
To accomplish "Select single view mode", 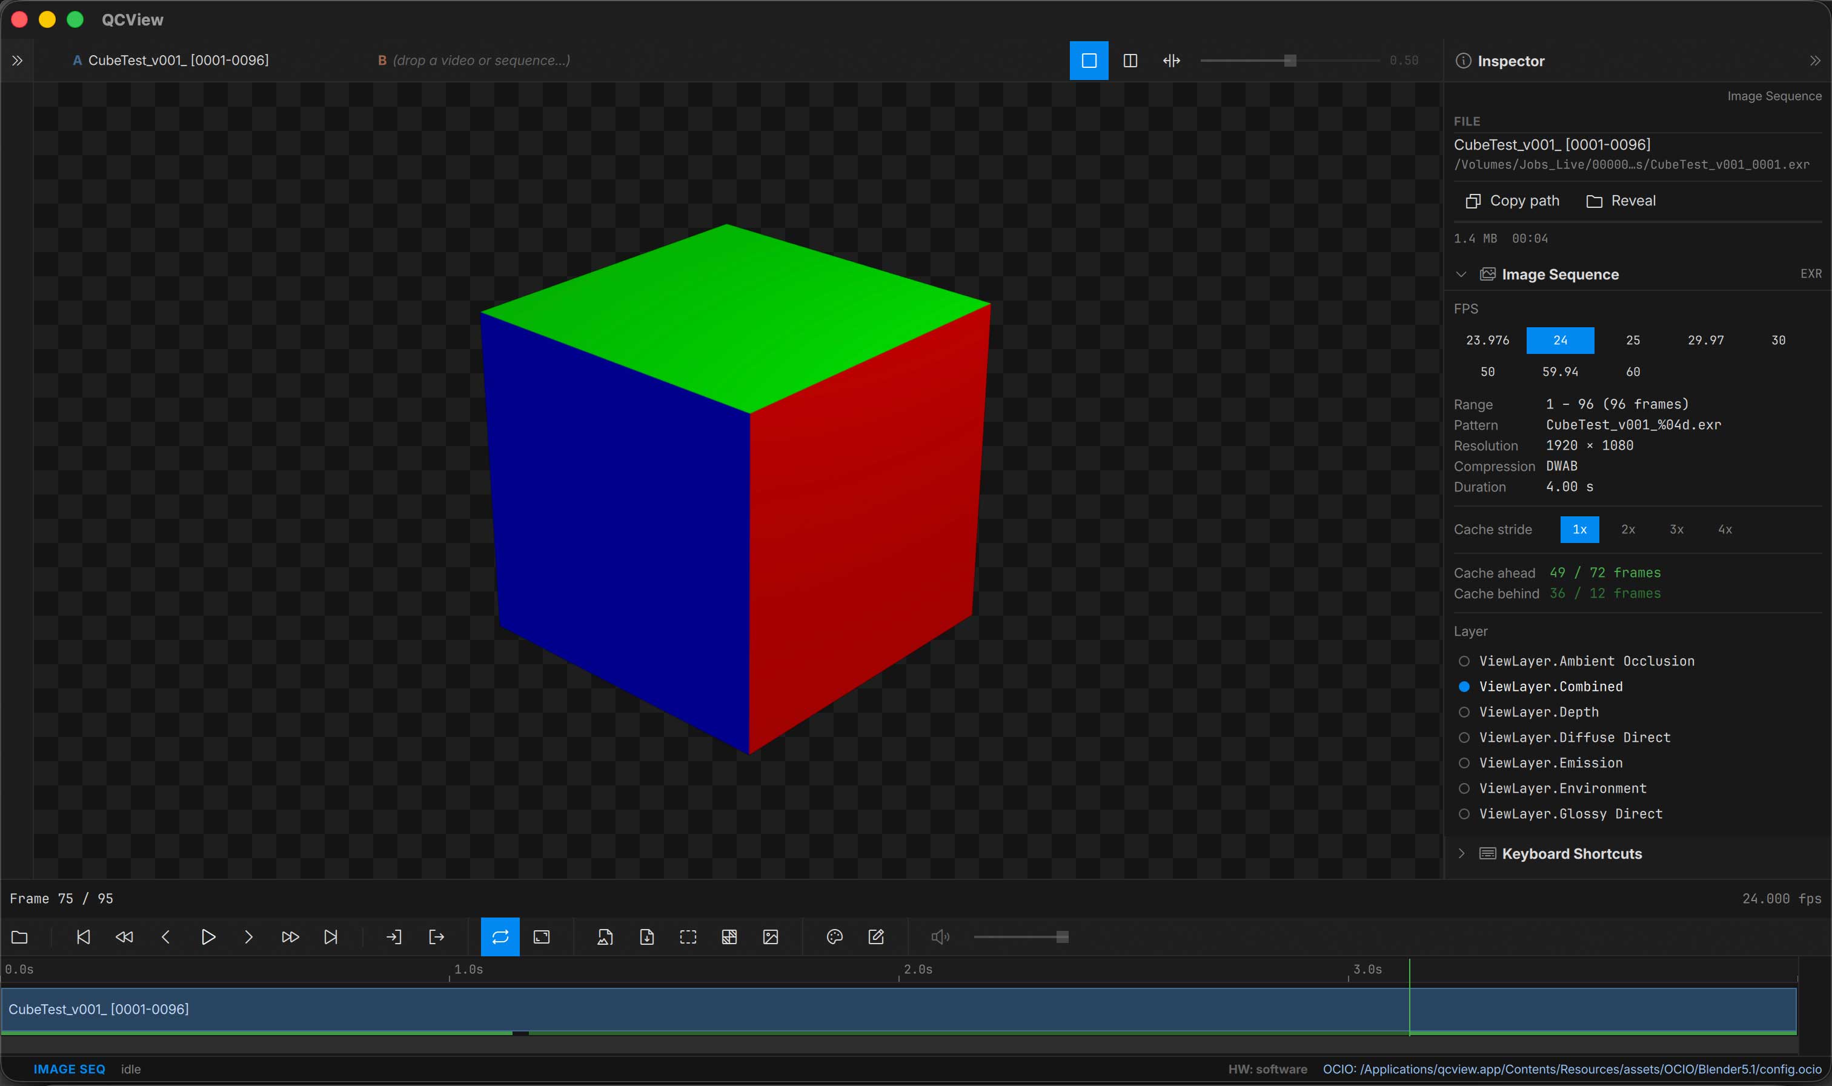I will pos(1089,61).
